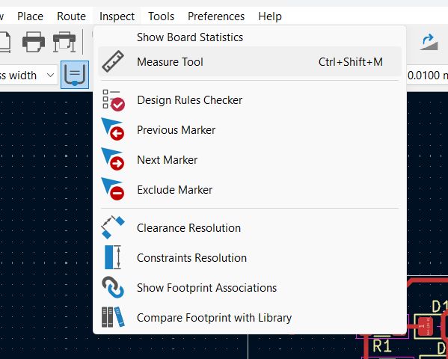Click the Constraints Resolution icon
Image resolution: width=448 pixels, height=359 pixels.
click(113, 257)
